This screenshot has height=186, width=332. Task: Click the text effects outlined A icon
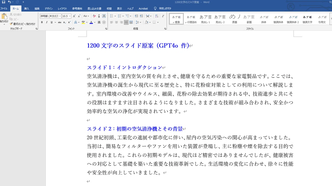click(75, 22)
